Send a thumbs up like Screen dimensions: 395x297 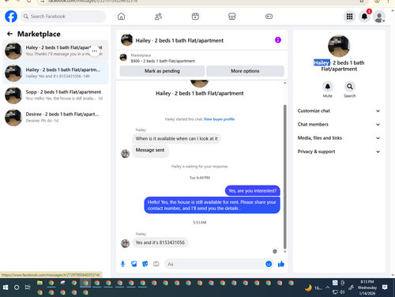pos(281,264)
